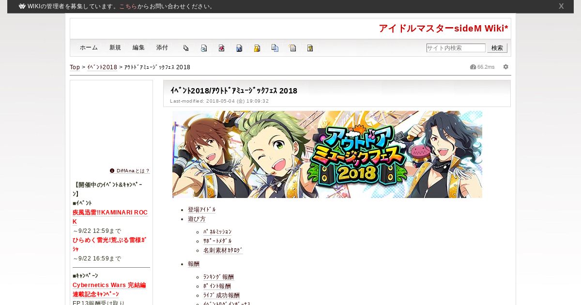Viewport: 581px width, 305px height.
Task: Click the 検索 search button
Action: [x=497, y=48]
